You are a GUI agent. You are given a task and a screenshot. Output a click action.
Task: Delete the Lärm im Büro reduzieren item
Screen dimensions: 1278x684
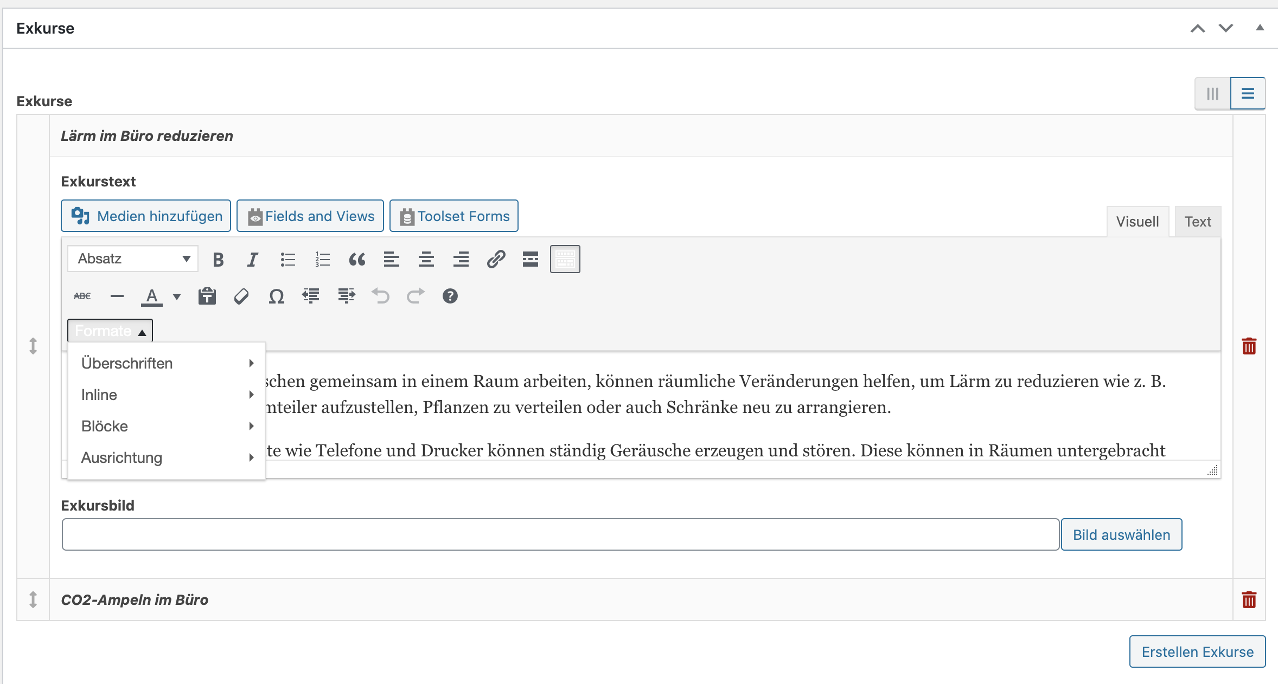tap(1249, 346)
